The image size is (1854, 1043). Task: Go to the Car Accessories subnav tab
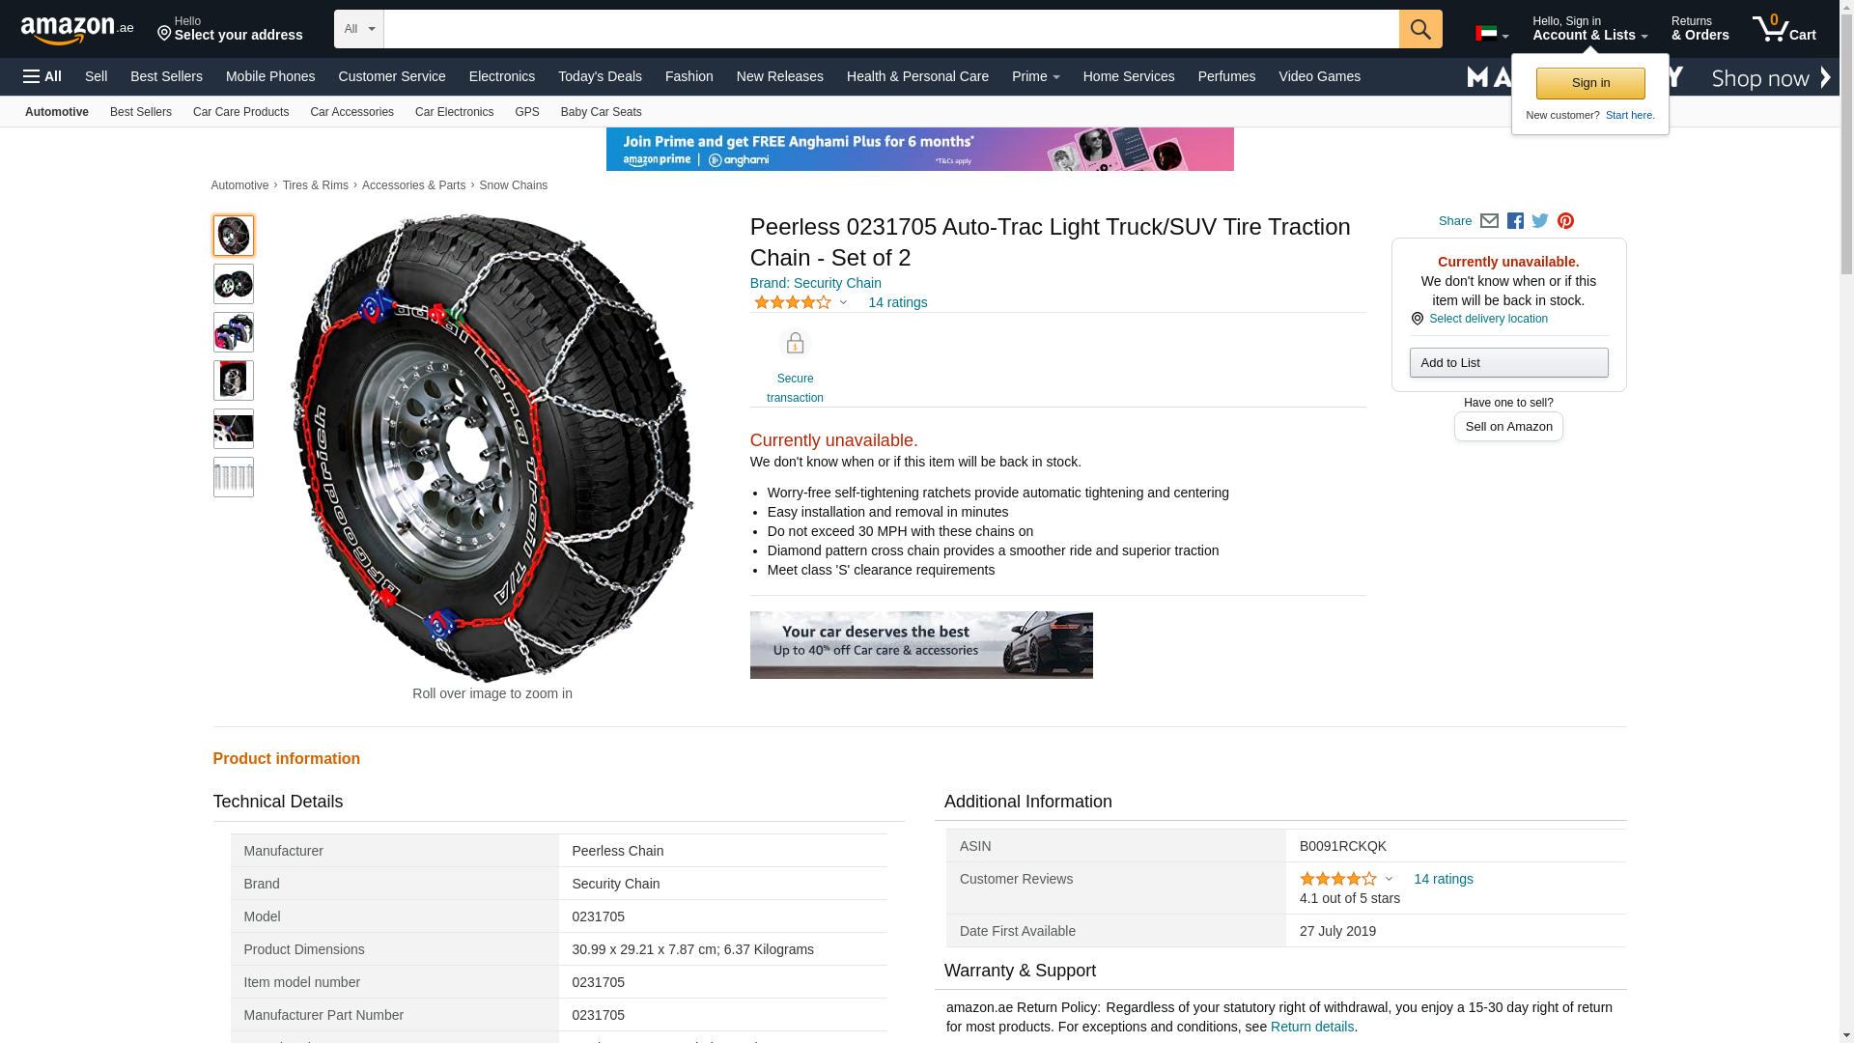351,112
